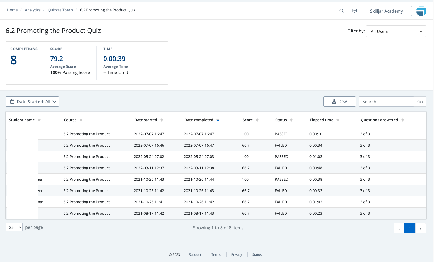Viewport: 434px width, 262px height.
Task: Sort by Course column arrows
Action: [x=81, y=120]
